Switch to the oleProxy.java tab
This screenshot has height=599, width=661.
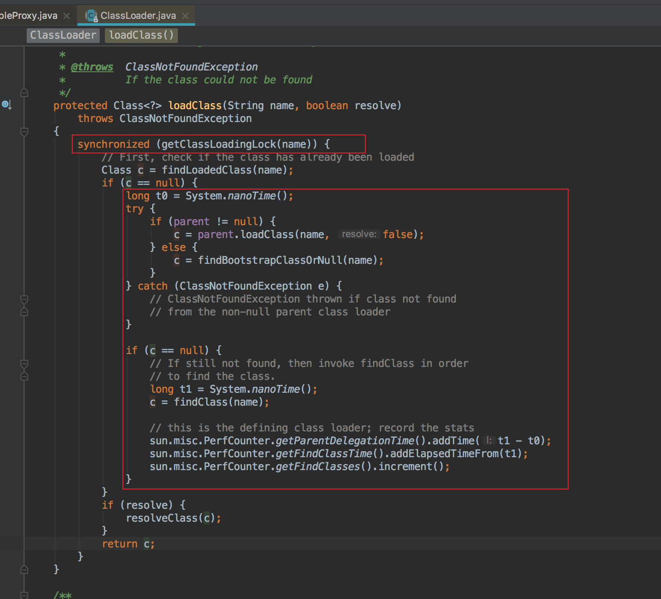click(x=28, y=16)
